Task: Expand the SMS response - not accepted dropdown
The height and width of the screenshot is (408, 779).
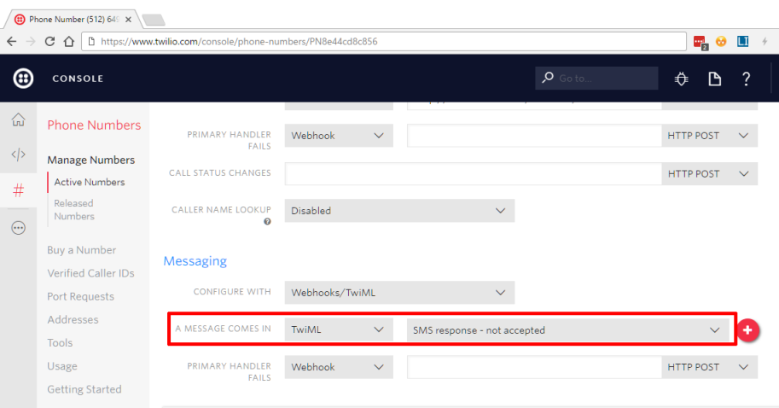Action: (567, 329)
